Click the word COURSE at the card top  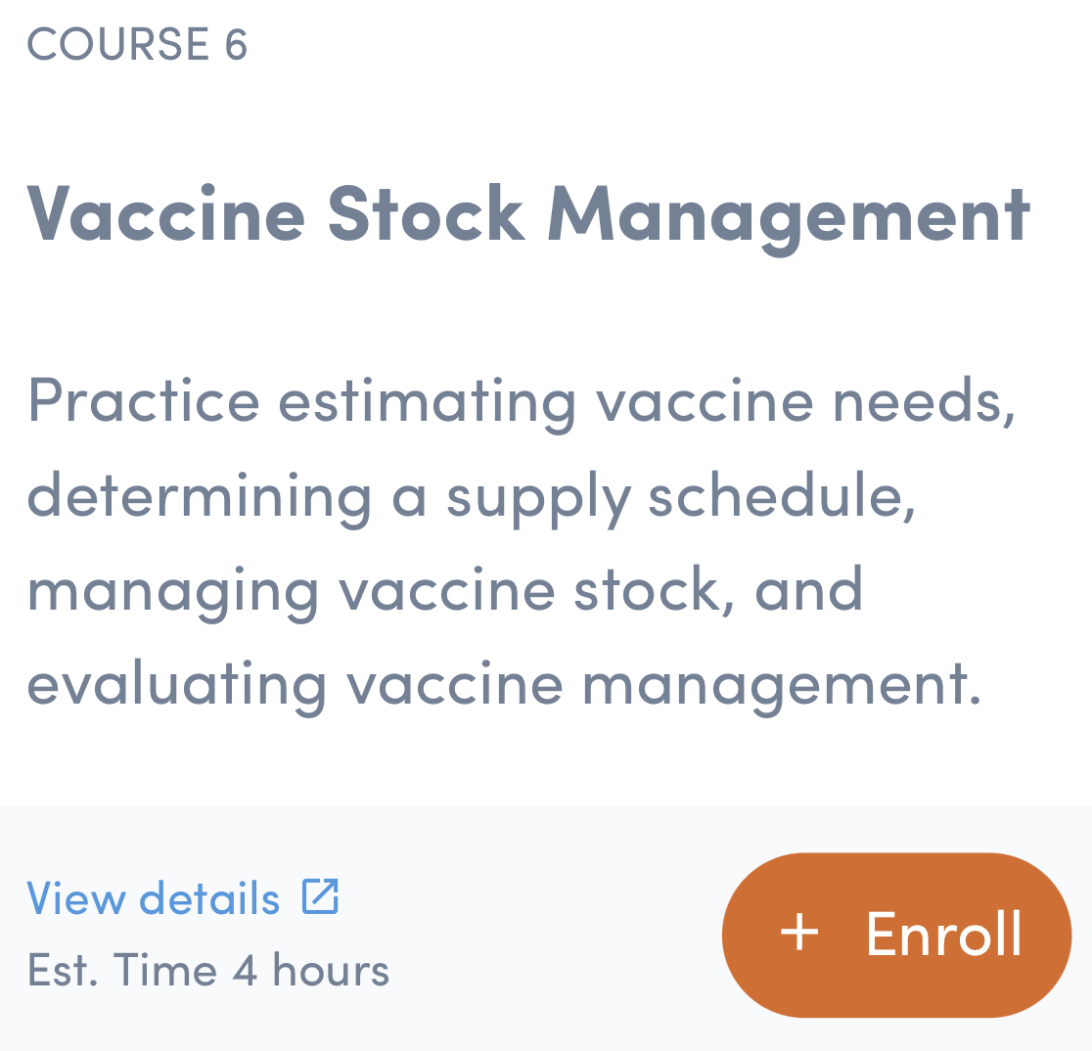point(118,44)
